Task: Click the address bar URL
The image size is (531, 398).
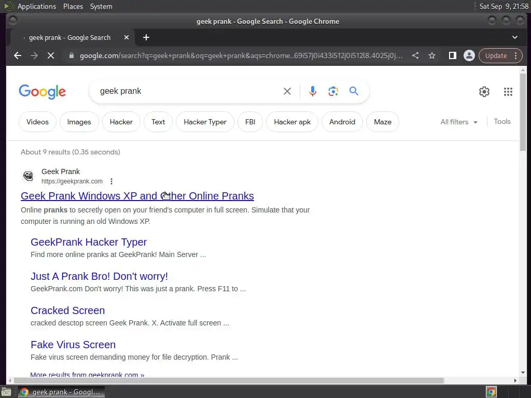Action: [x=241, y=55]
